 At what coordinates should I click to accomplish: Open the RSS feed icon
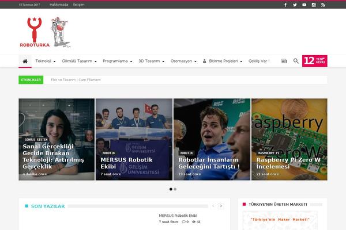pyautogui.click(x=324, y=5)
